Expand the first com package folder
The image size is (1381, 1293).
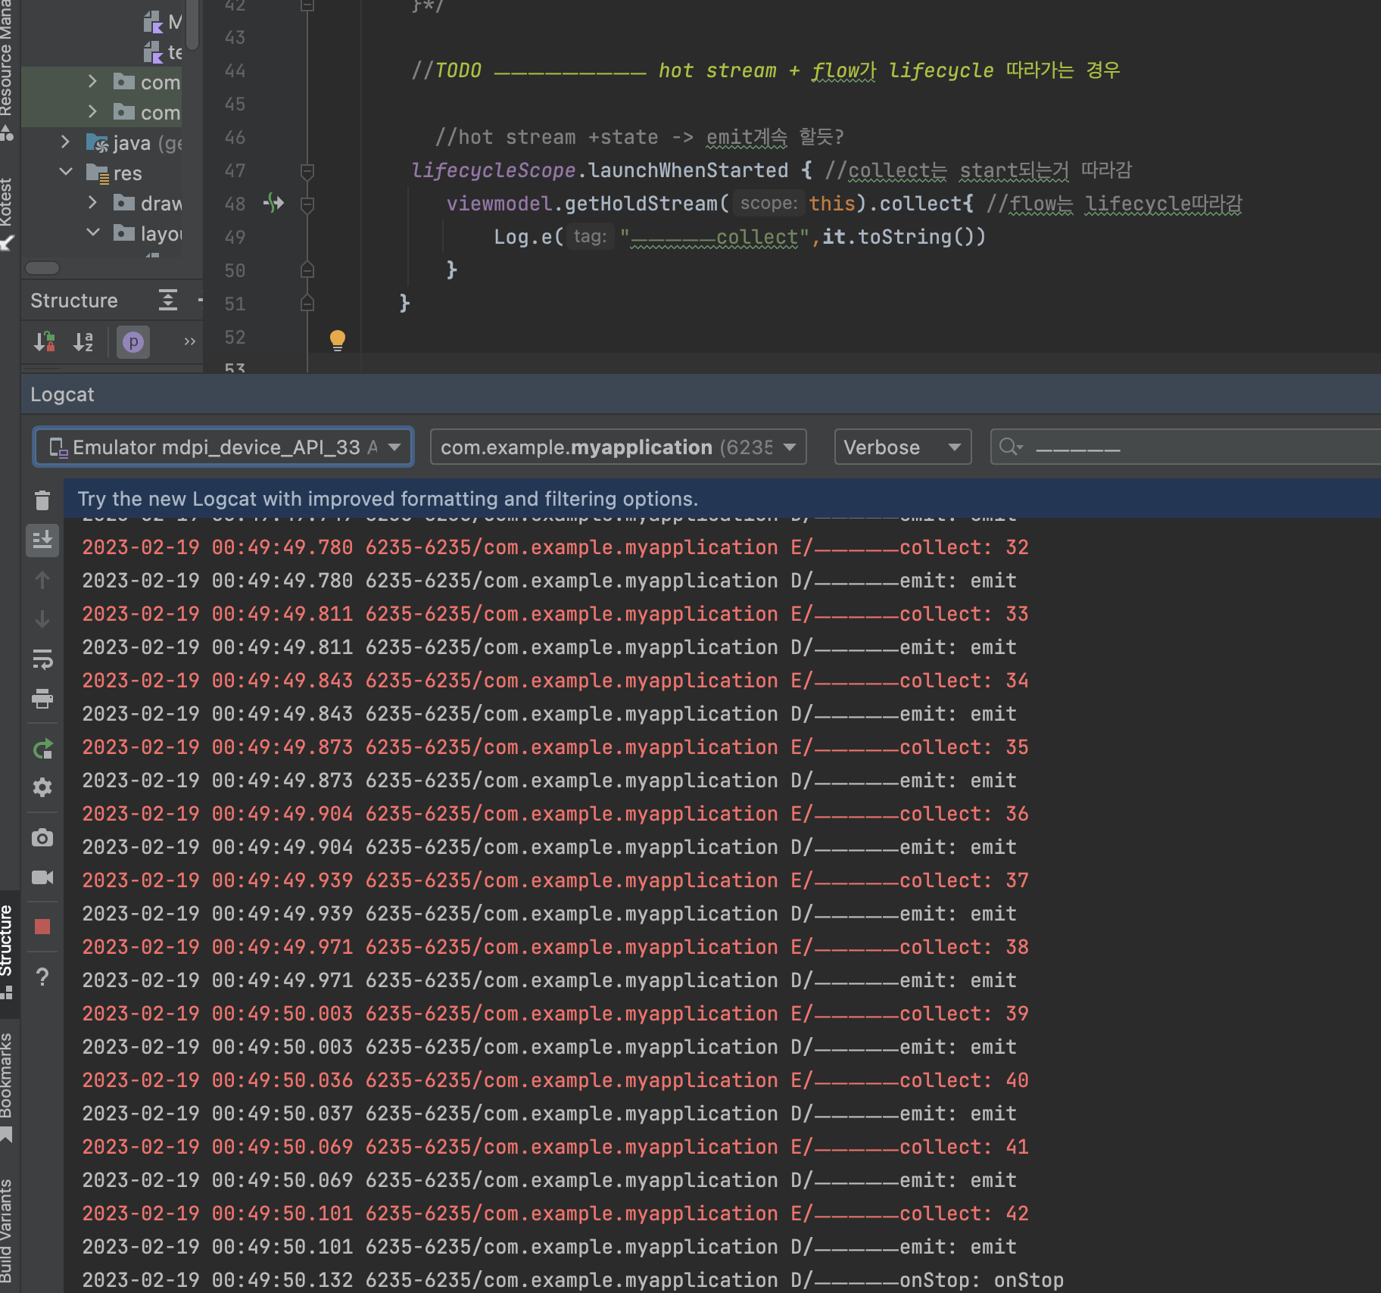(92, 81)
